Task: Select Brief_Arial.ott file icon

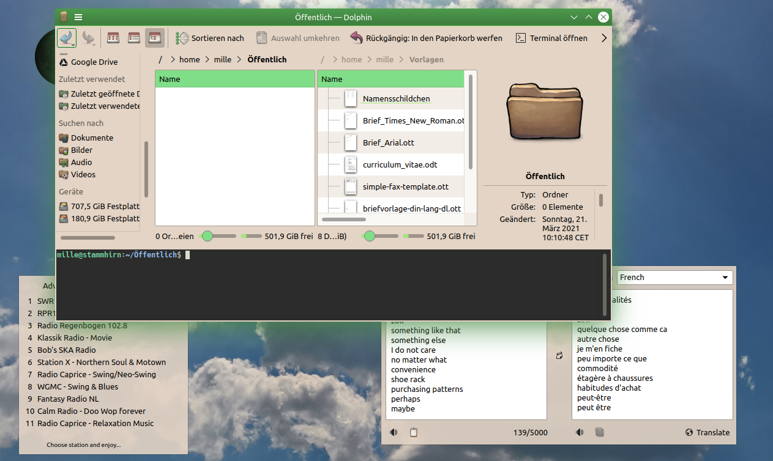Action: (351, 142)
